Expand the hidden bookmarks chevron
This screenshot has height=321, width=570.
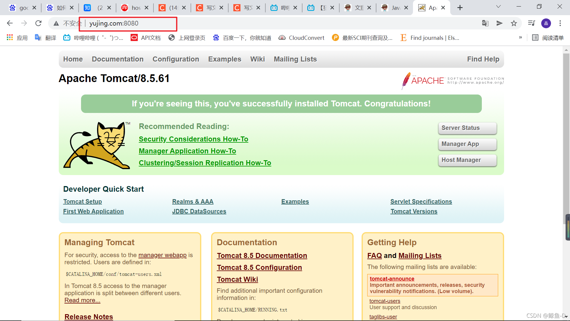[520, 37]
